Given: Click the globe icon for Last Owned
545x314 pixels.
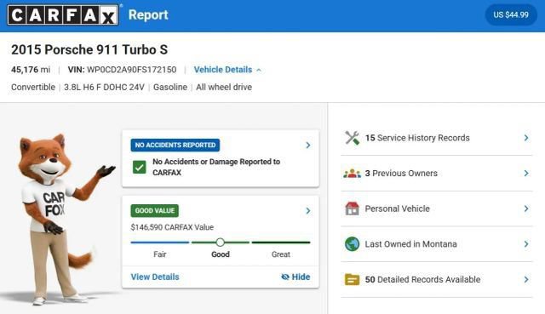Looking at the screenshot, I should coord(352,244).
